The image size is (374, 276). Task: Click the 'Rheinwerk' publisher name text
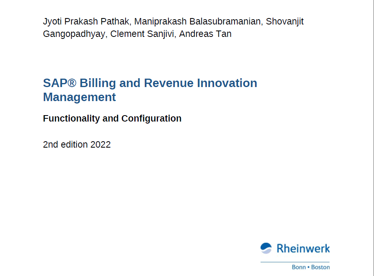click(x=303, y=249)
